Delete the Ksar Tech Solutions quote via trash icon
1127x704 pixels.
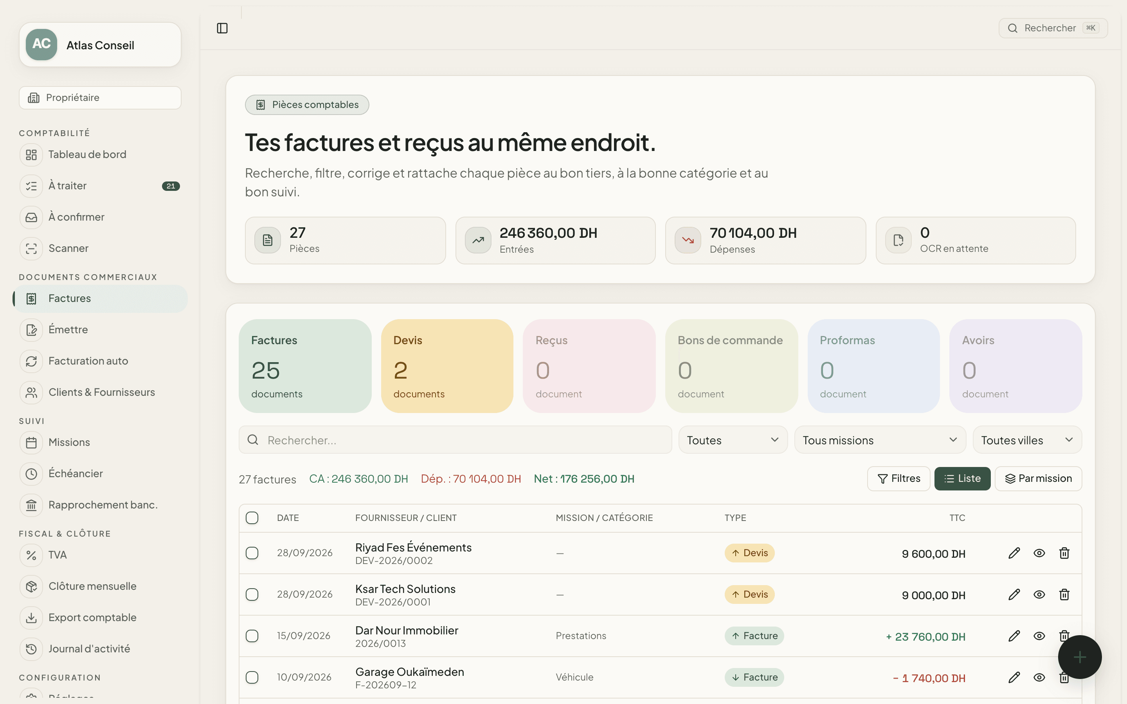(1064, 594)
